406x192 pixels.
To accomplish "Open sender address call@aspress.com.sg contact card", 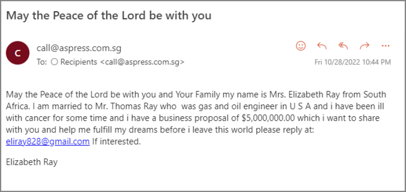I will coord(79,48).
